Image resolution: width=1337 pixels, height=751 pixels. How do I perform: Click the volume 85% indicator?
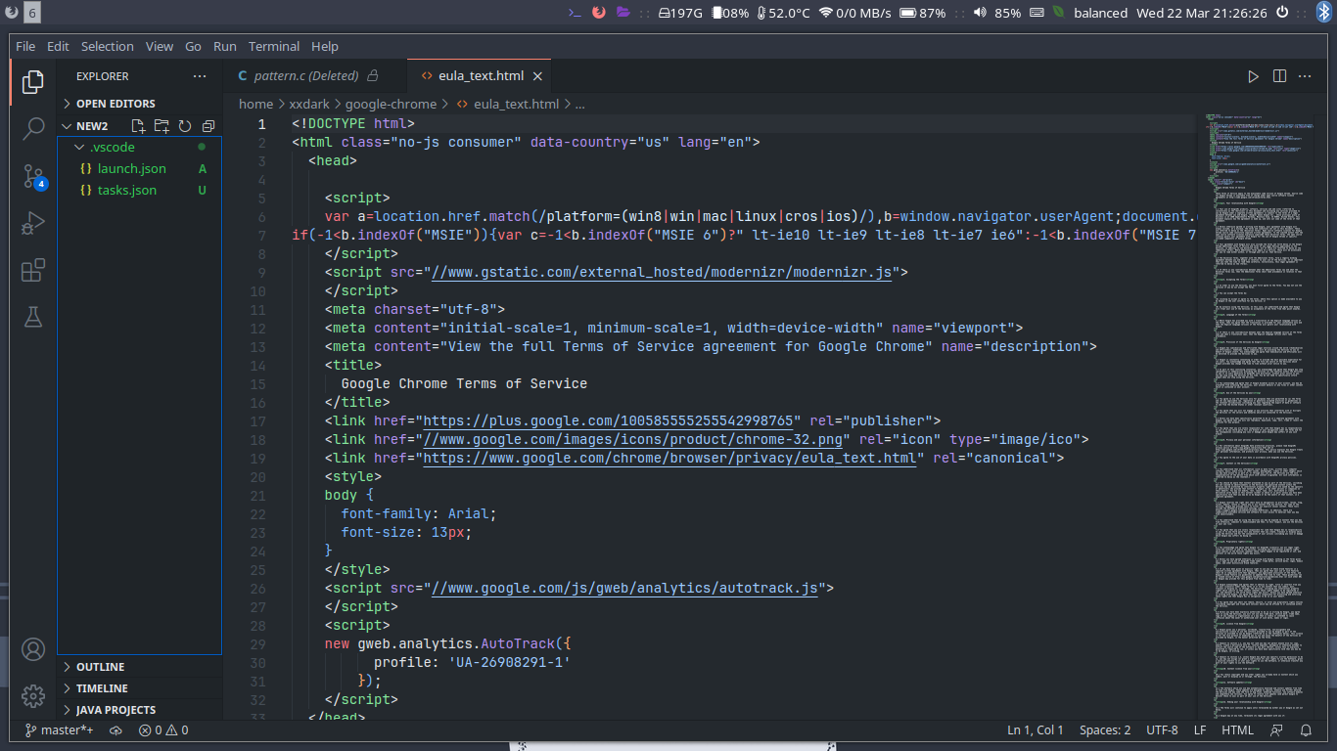(997, 13)
